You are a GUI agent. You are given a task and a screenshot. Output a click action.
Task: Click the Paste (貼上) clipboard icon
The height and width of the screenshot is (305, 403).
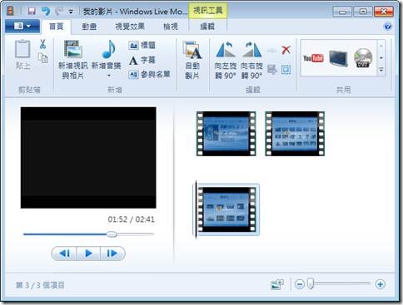tap(22, 49)
